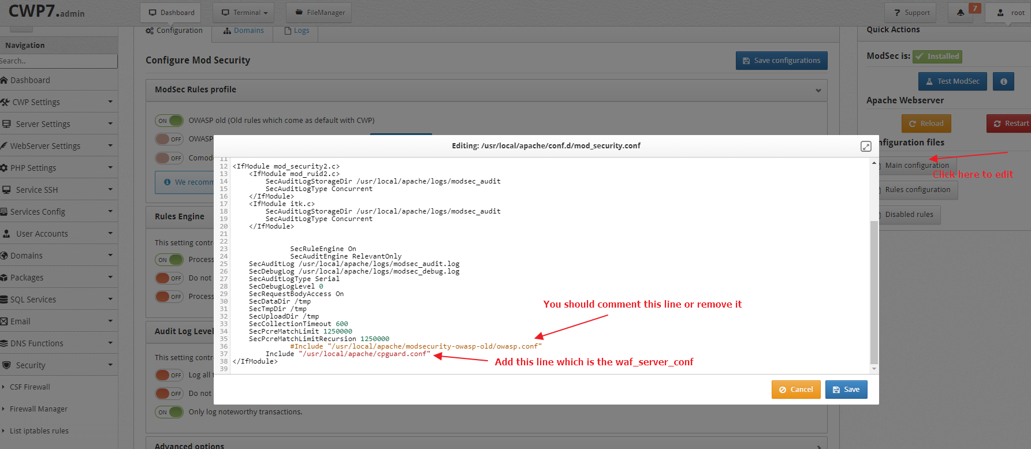
Task: Open the Terminal dropdown menu
Action: (243, 13)
